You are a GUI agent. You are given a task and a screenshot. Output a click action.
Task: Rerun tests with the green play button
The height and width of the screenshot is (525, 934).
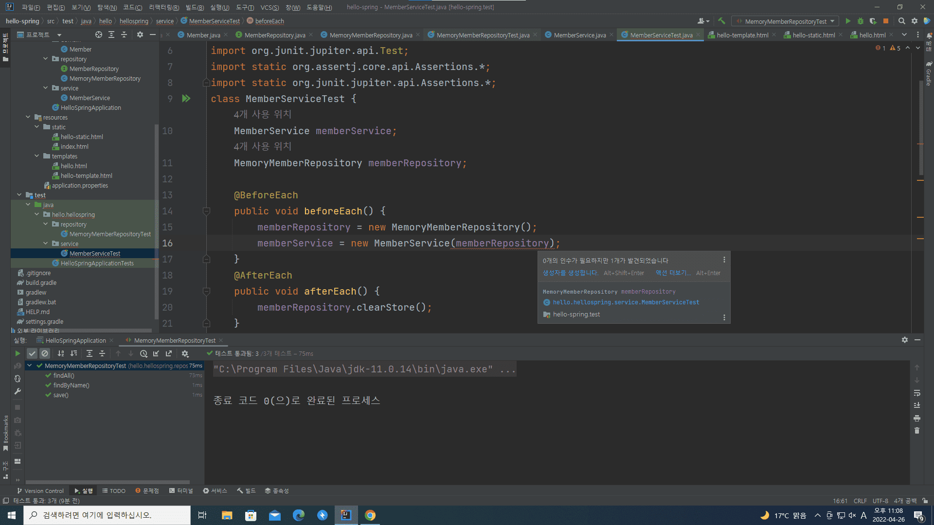click(18, 353)
